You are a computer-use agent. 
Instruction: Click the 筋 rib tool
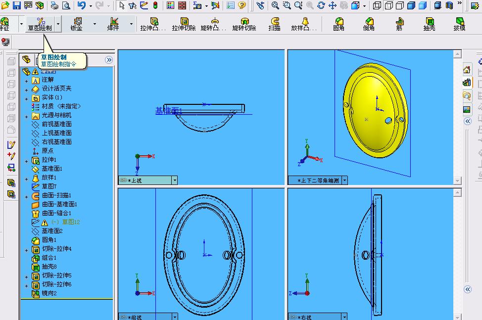click(399, 24)
